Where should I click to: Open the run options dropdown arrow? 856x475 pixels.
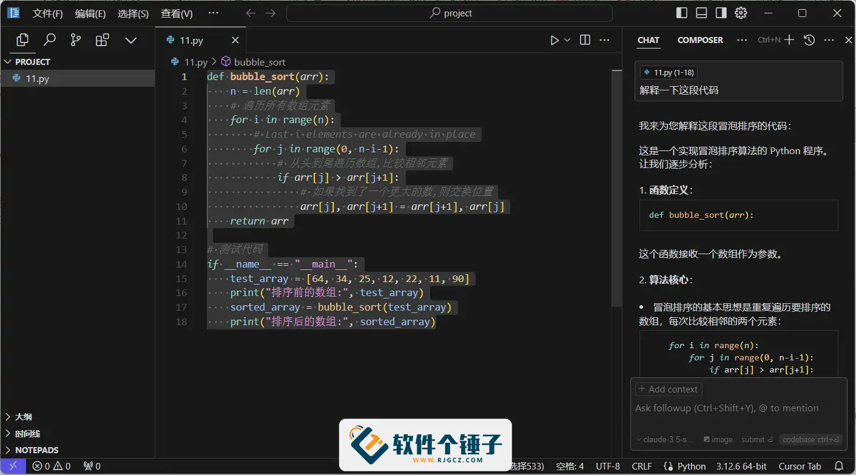click(x=567, y=40)
